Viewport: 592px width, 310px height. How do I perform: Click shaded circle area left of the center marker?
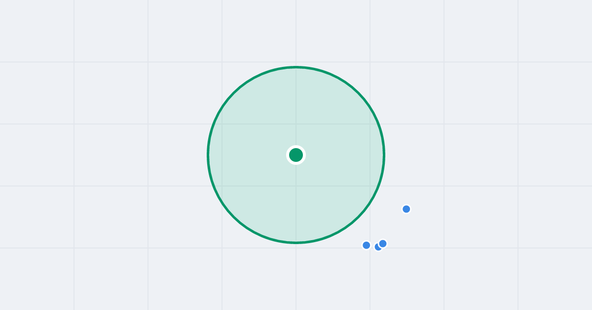[x=247, y=155]
